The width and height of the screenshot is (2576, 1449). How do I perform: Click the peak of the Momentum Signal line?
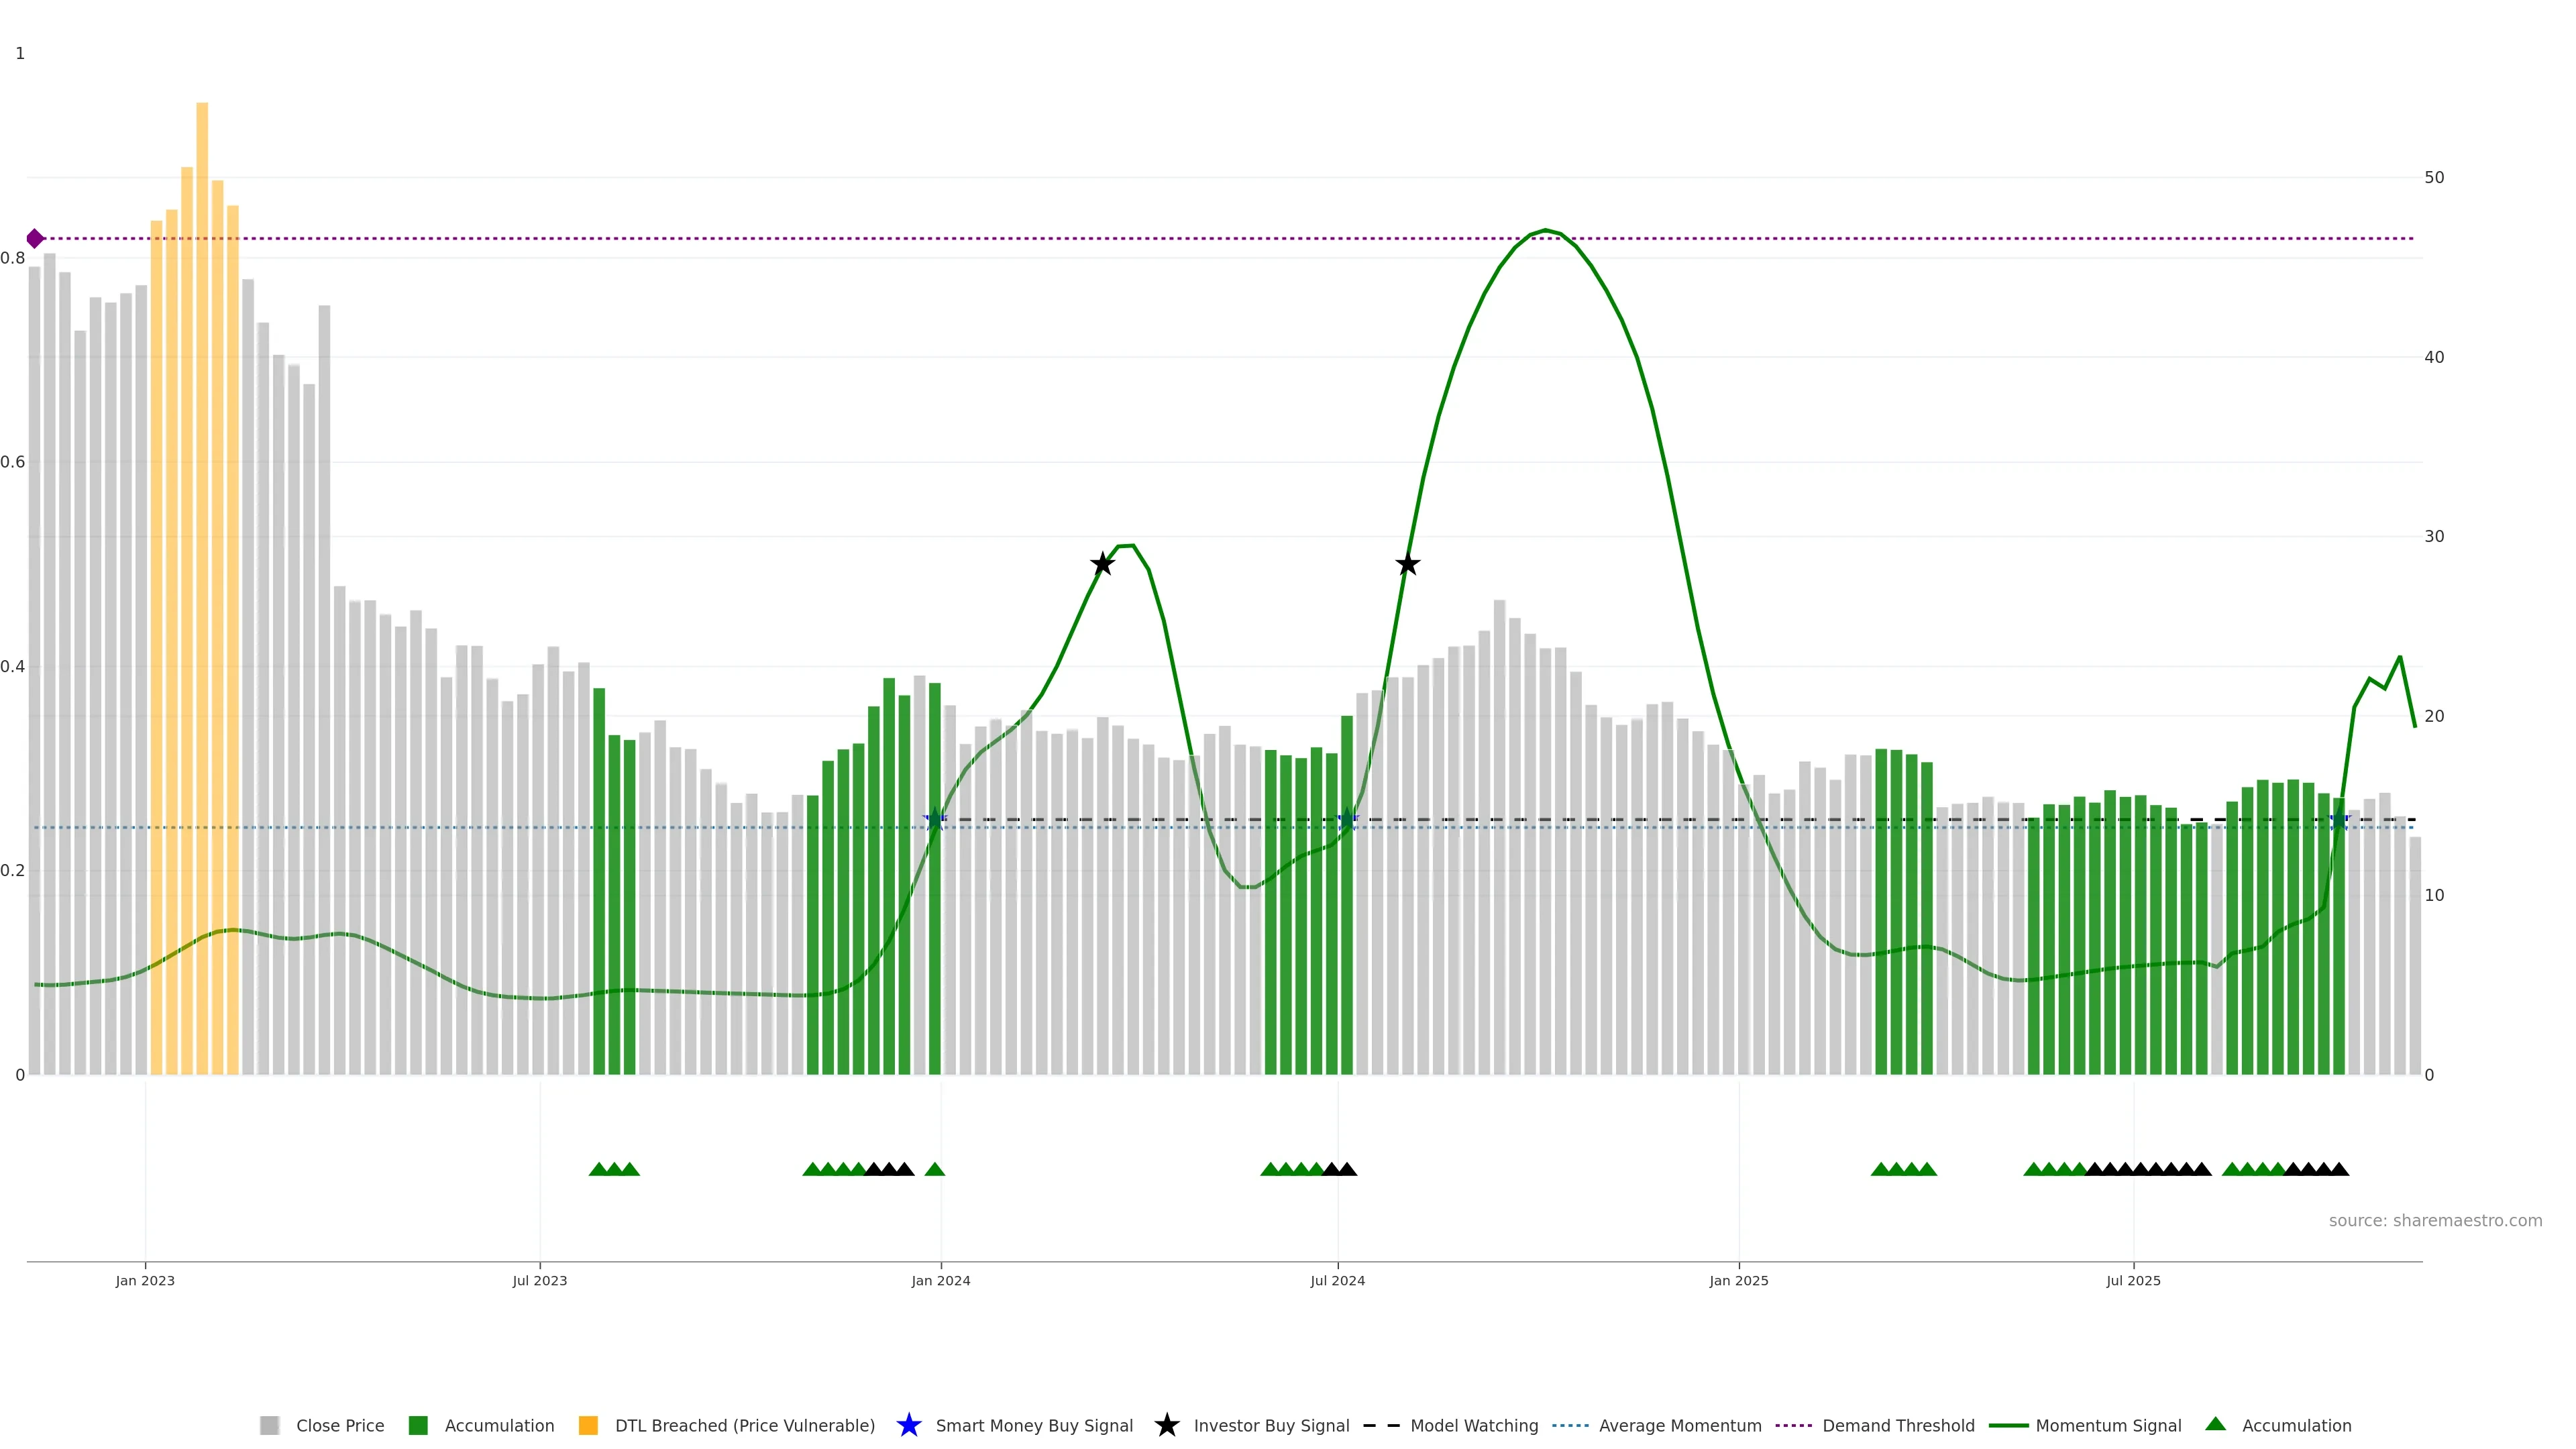click(1545, 230)
